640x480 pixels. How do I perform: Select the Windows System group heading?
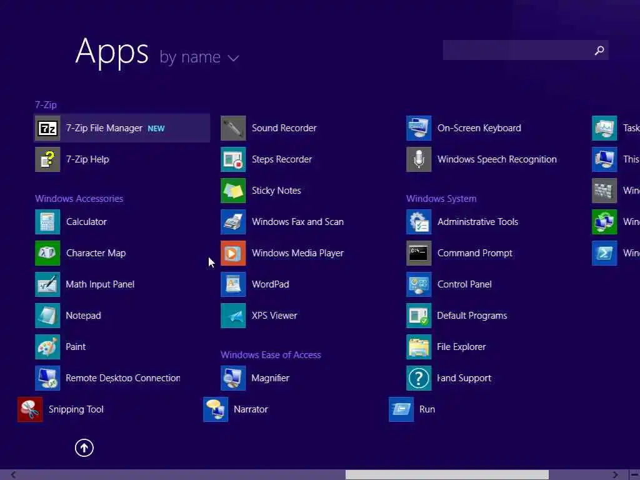(441, 199)
